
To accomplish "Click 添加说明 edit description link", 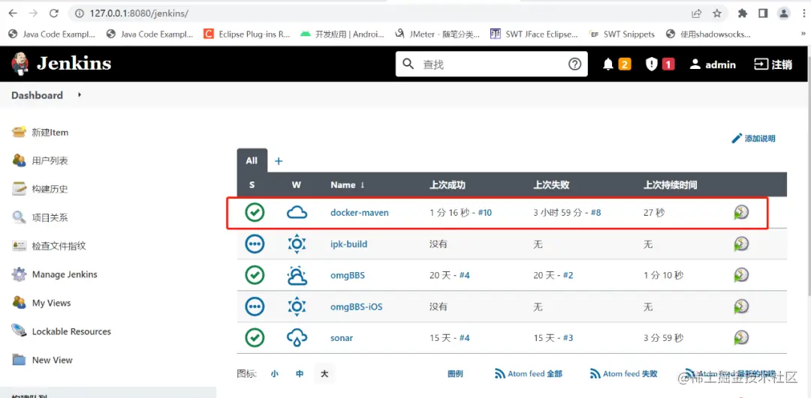I will point(754,139).
